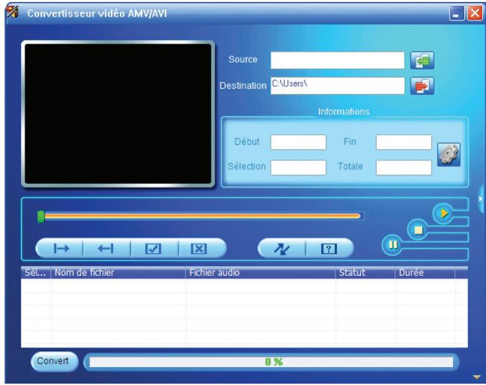Minimize the Convertisseur vidéo window

coord(457,13)
